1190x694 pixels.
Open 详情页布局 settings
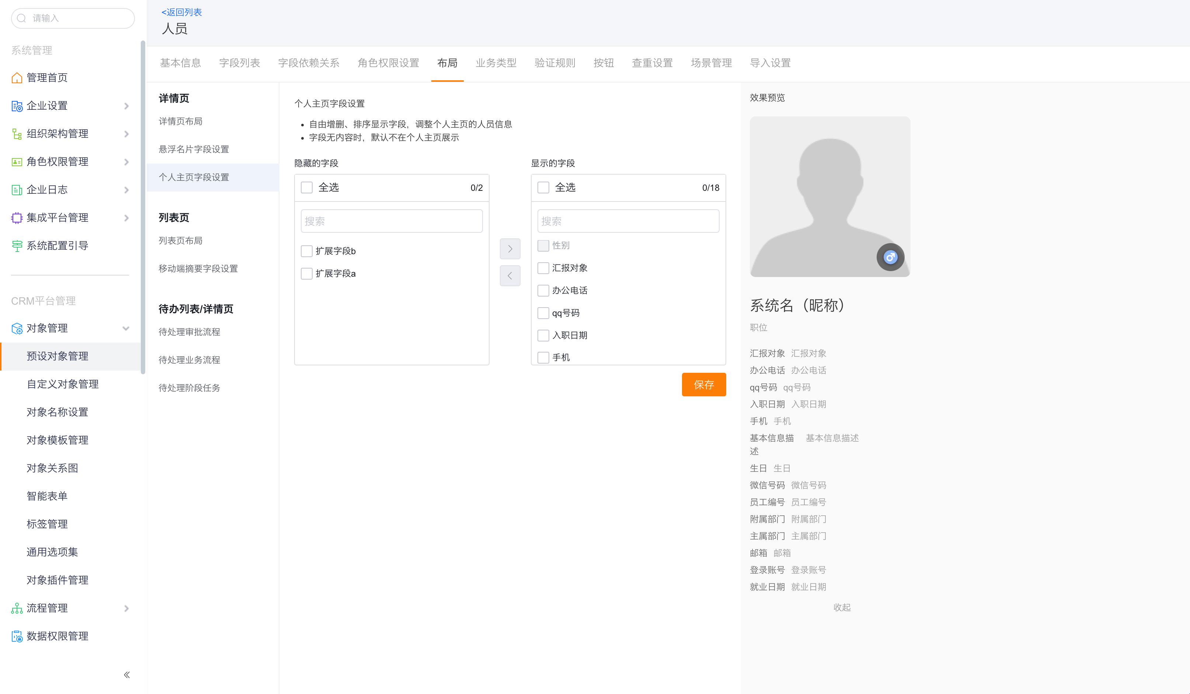pos(180,121)
